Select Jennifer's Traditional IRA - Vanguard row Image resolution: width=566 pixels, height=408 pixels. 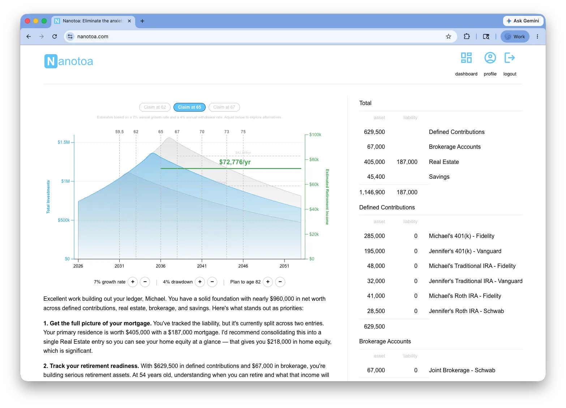tap(441, 281)
